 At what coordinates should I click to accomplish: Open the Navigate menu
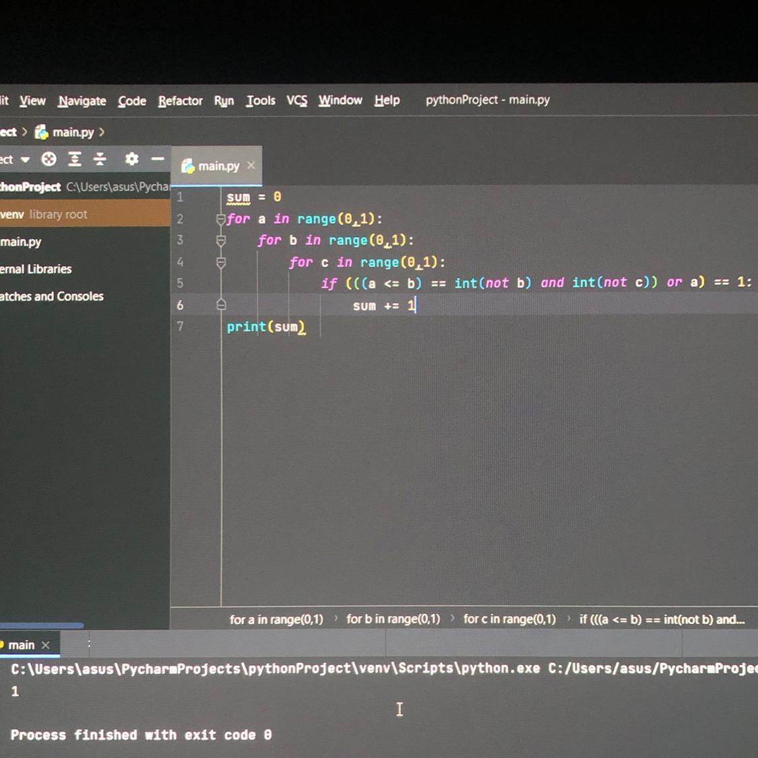pos(82,101)
